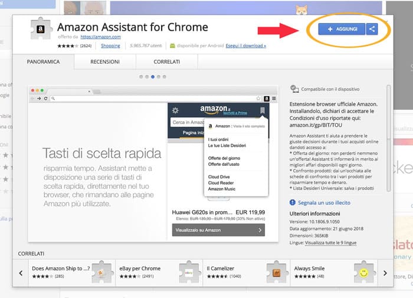
Task: Click the eBay per Chrome puzzle icon
Action: click(x=189, y=273)
